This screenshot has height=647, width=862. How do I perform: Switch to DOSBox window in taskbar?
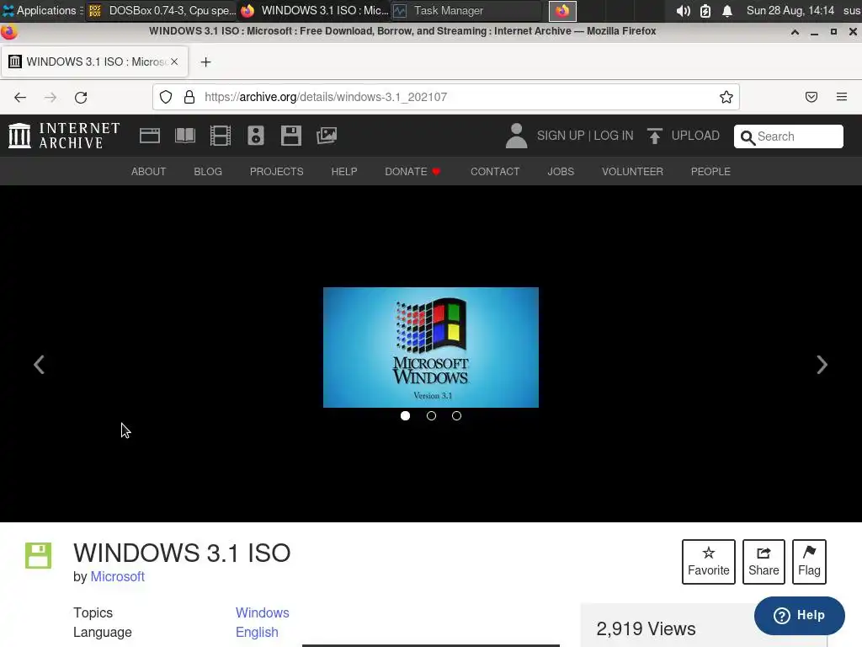162,11
